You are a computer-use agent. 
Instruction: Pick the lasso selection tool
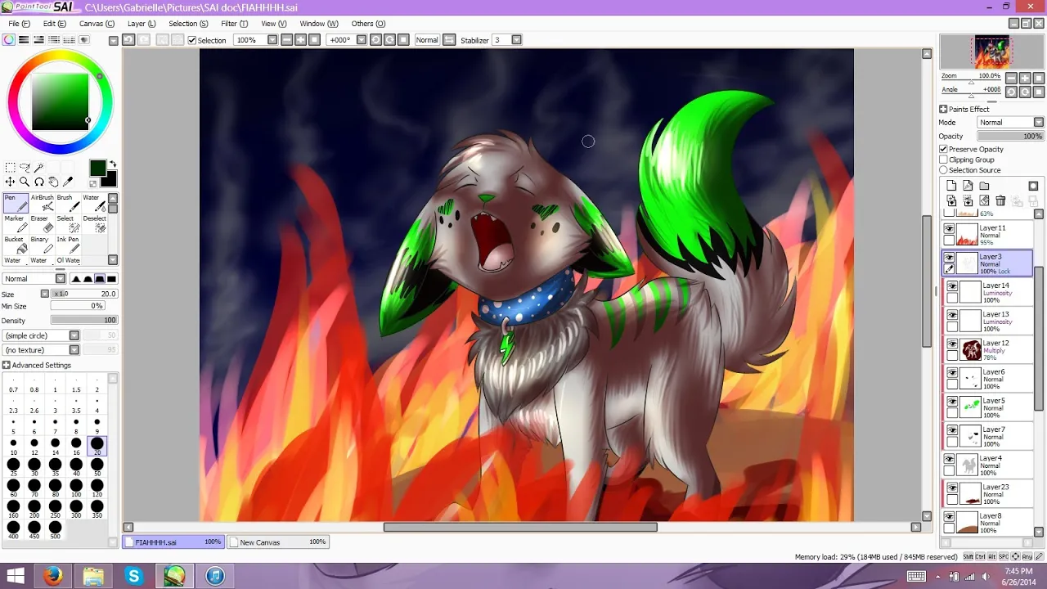point(25,168)
